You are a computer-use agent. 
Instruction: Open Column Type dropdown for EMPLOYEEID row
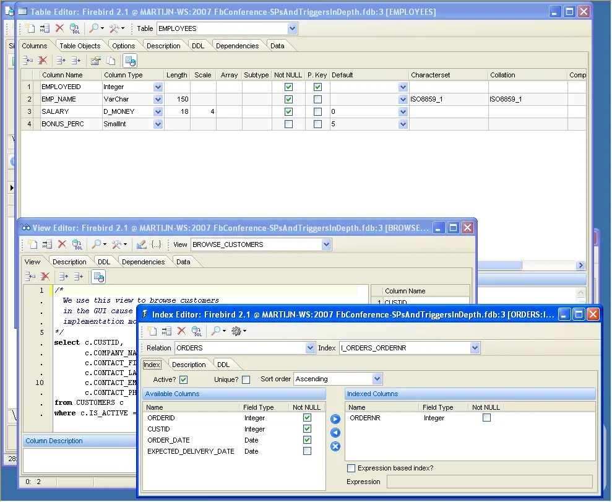[158, 87]
